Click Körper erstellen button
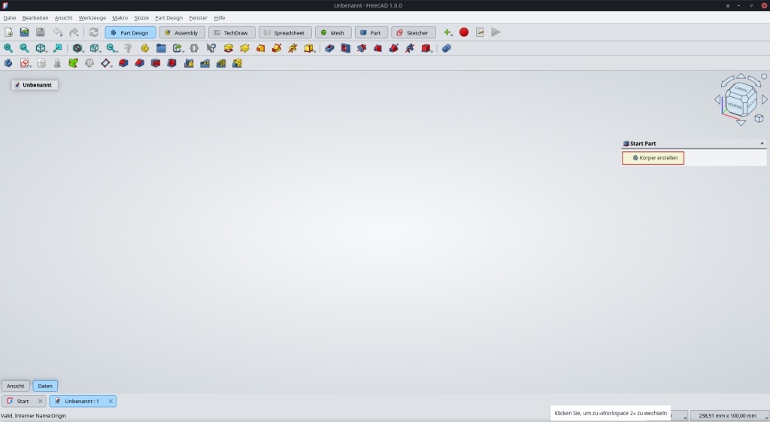Image resolution: width=770 pixels, height=422 pixels. click(x=653, y=158)
